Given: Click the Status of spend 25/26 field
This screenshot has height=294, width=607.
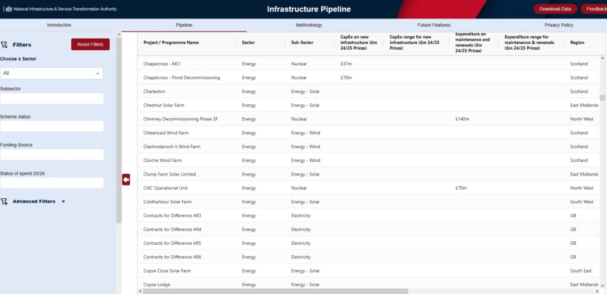Looking at the screenshot, I should pos(52,183).
